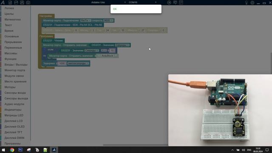
Task: Click the year value 24 in disabled block
Action: pyautogui.click(x=108, y=30)
